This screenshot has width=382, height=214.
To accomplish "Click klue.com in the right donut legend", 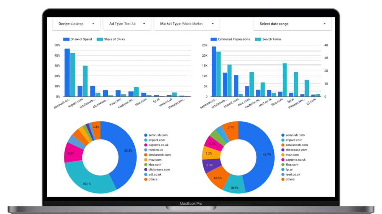I will tap(290, 165).
